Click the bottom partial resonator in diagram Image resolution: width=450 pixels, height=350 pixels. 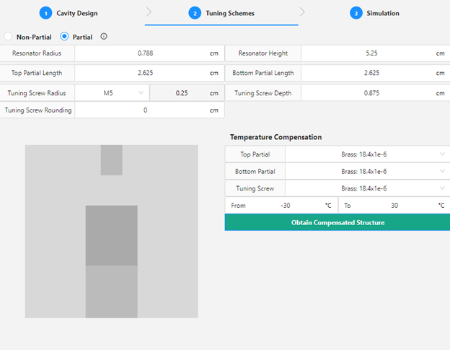(111, 292)
